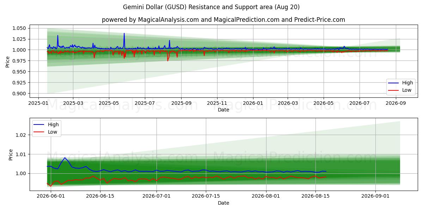Click the '1.02' tick on bottom chart
The width and height of the screenshot is (423, 211).
click(x=21, y=135)
